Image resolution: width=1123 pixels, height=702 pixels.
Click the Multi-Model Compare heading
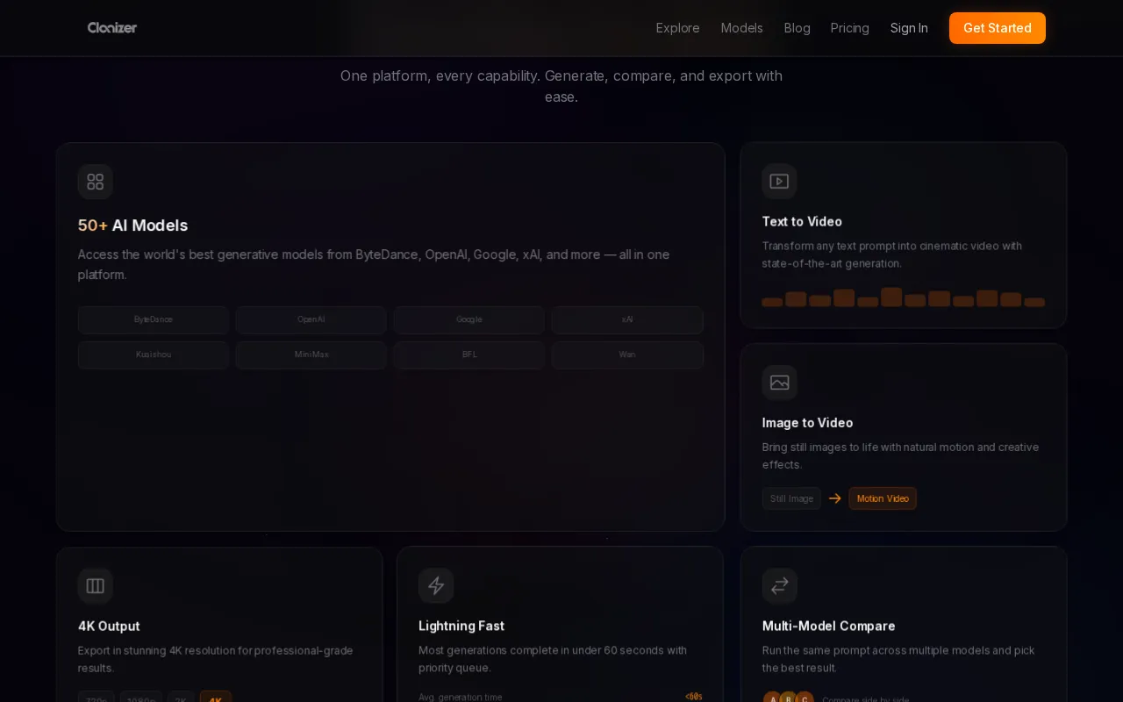tap(828, 626)
